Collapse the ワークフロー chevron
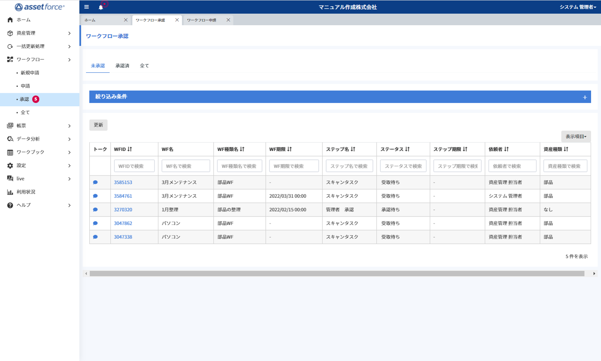Viewport: 601px width, 361px height. 69,59
